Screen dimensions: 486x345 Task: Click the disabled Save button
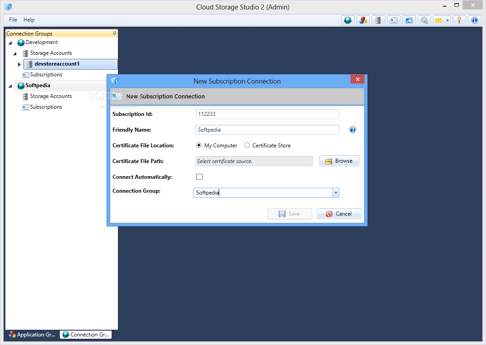click(289, 214)
